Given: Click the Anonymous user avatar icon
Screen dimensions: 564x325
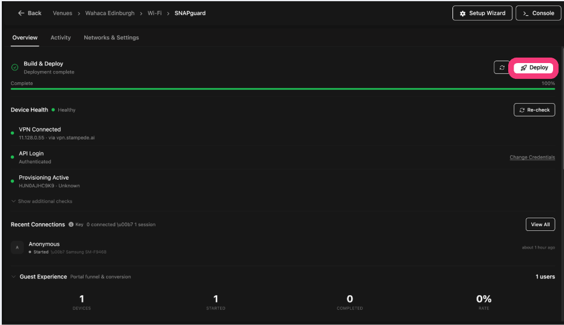Looking at the screenshot, I should (17, 247).
